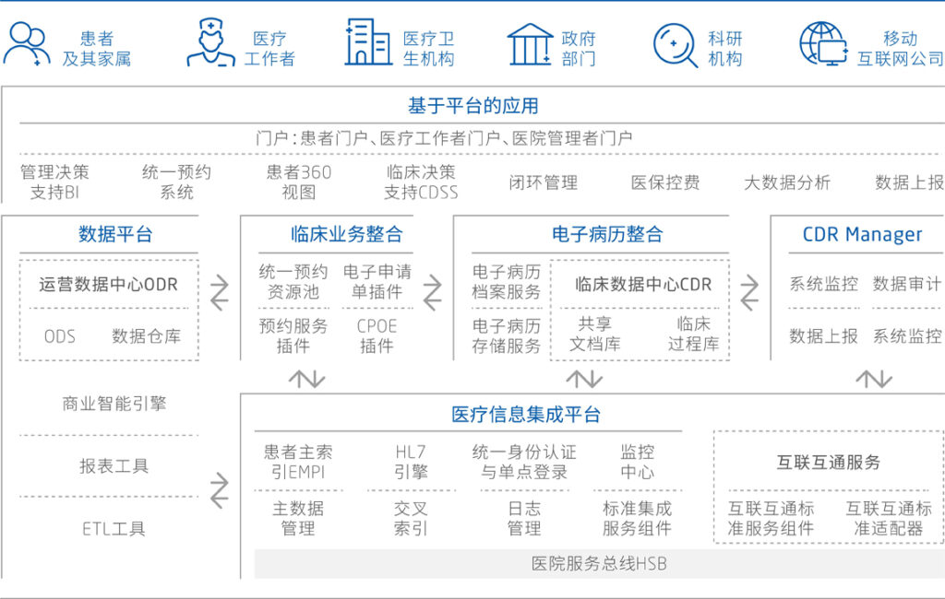This screenshot has height=599, width=945.
Task: Select the 大数据分析 application
Action: [787, 182]
